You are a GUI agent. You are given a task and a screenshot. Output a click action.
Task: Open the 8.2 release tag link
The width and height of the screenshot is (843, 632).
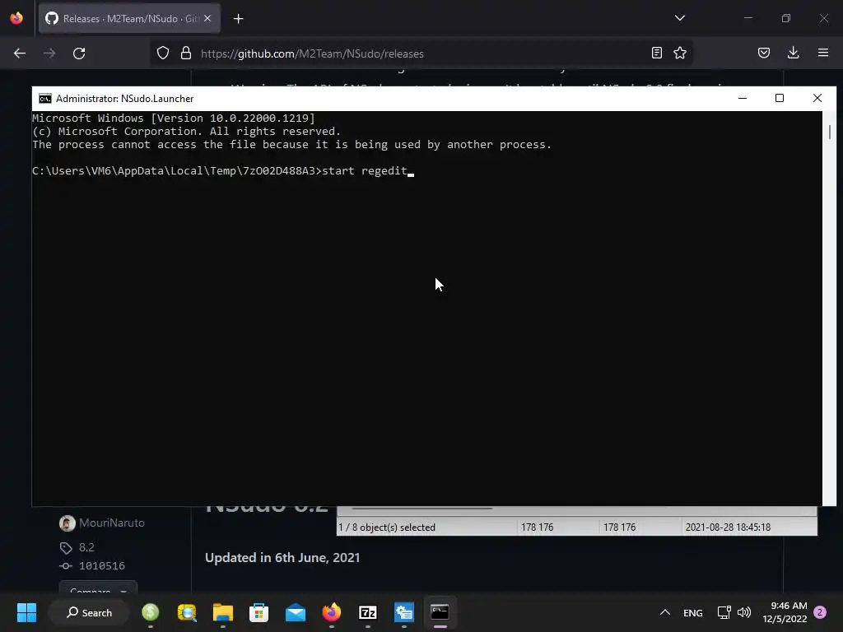pos(86,547)
